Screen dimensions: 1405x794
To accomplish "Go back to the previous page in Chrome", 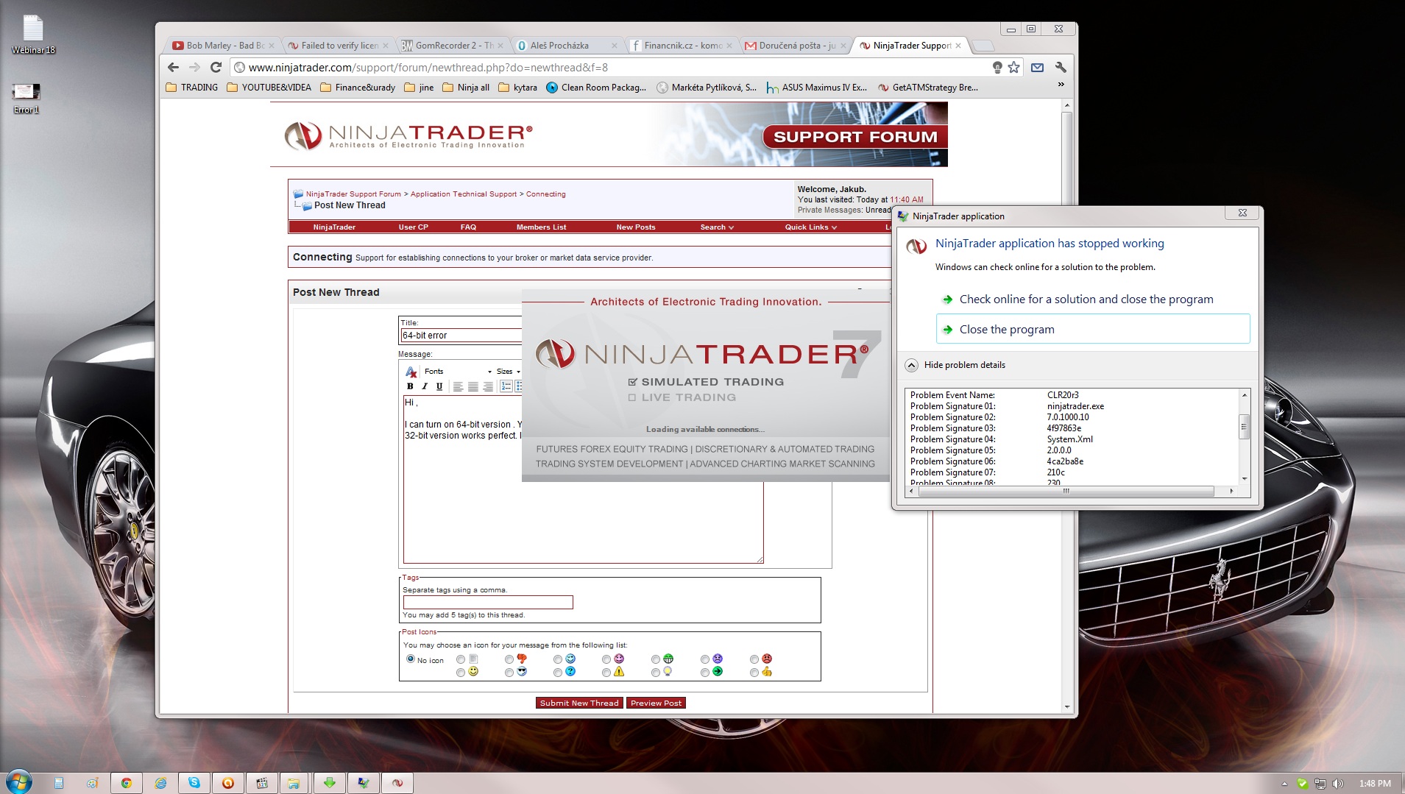I will (x=174, y=67).
